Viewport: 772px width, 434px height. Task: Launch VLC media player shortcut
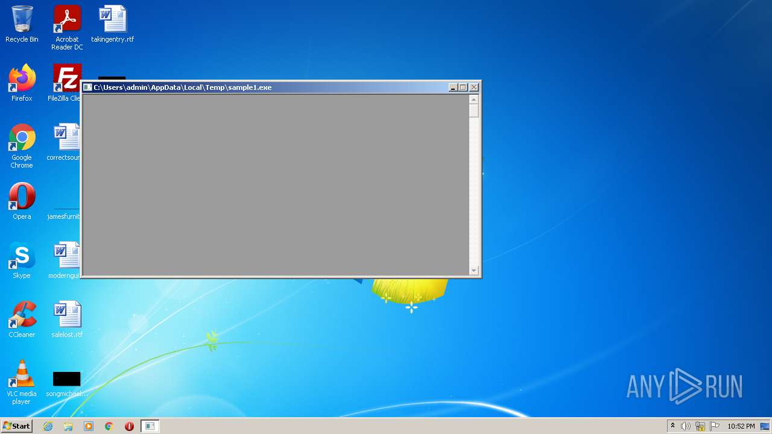(x=22, y=383)
